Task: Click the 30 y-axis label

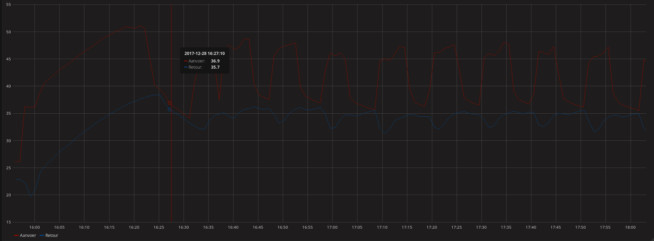Action: tap(9, 141)
